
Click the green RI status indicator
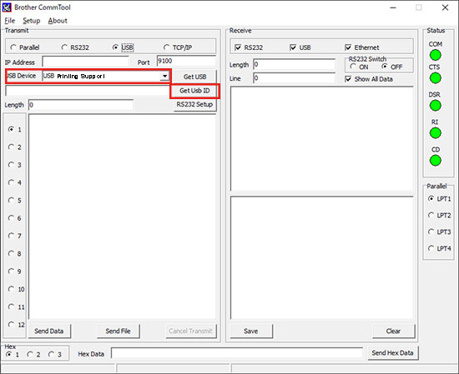click(x=436, y=133)
